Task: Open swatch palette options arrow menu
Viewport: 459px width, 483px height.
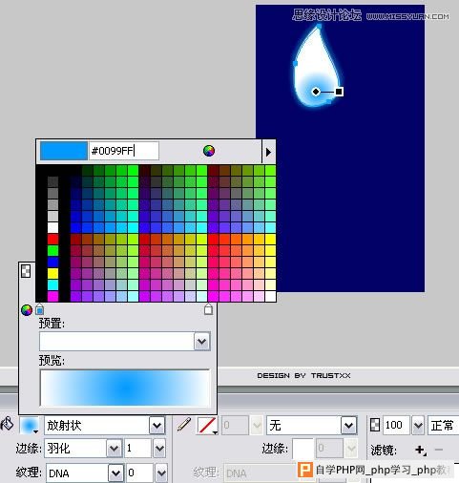Action: pos(268,152)
